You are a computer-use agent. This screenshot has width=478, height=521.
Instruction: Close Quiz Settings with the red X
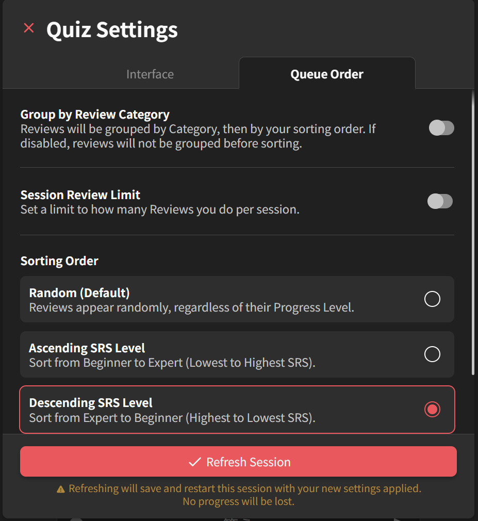(x=29, y=28)
